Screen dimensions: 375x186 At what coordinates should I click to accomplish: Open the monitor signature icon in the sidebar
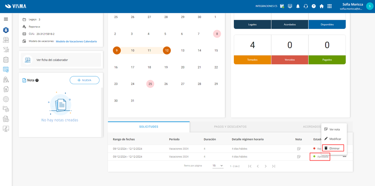point(6,129)
